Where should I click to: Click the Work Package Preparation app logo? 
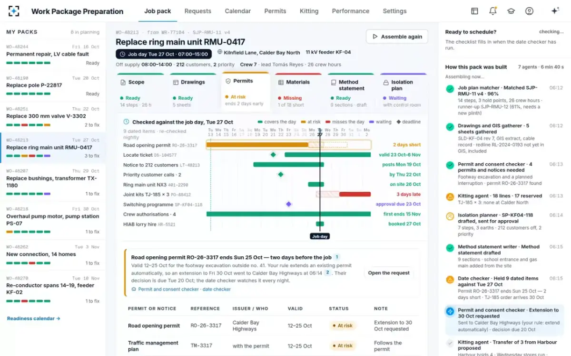click(14, 11)
